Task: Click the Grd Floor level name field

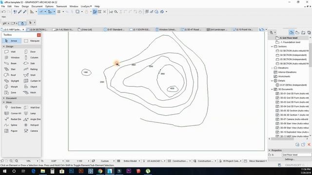Action: coord(296,155)
